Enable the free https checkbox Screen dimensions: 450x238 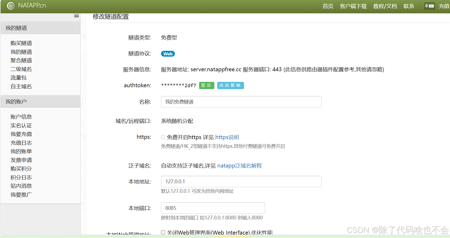pyautogui.click(x=163, y=137)
